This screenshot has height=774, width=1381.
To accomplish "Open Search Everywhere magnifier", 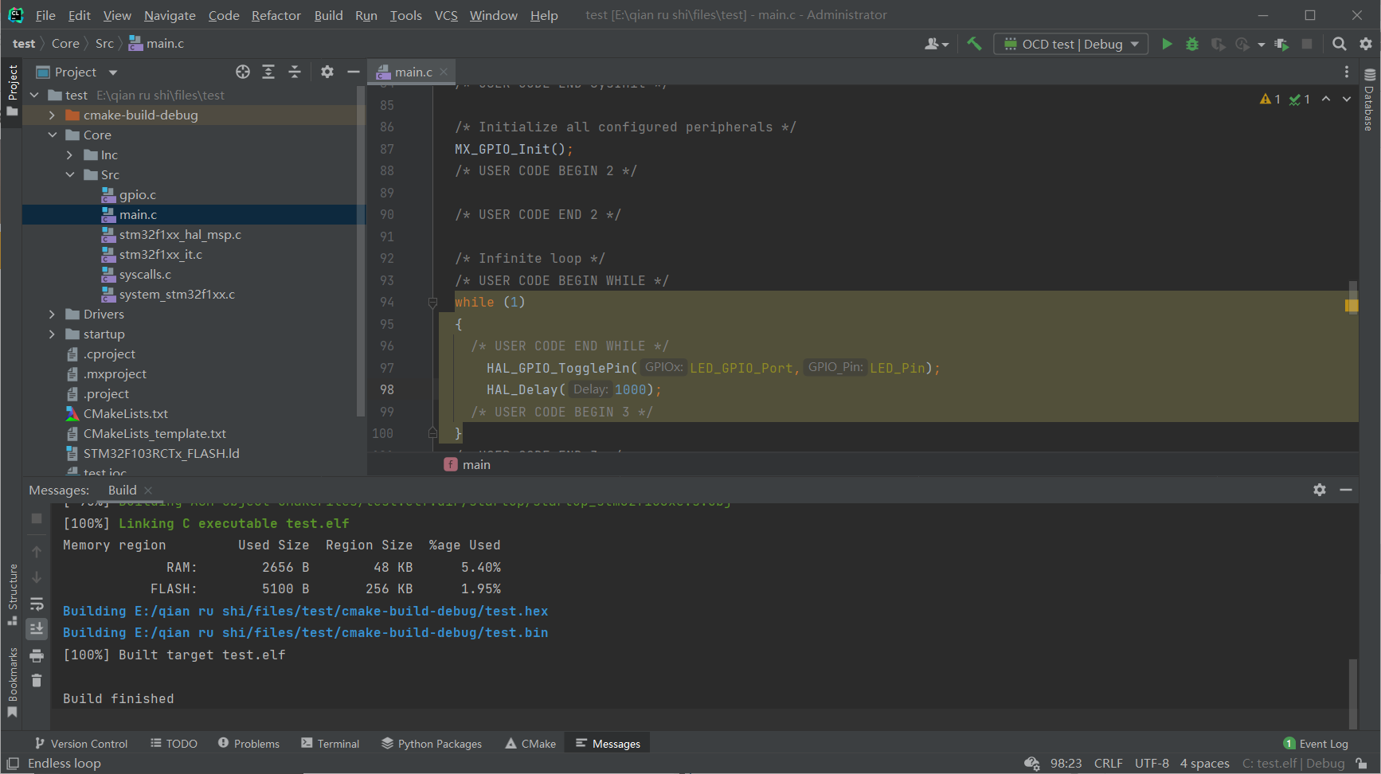I will [1340, 44].
